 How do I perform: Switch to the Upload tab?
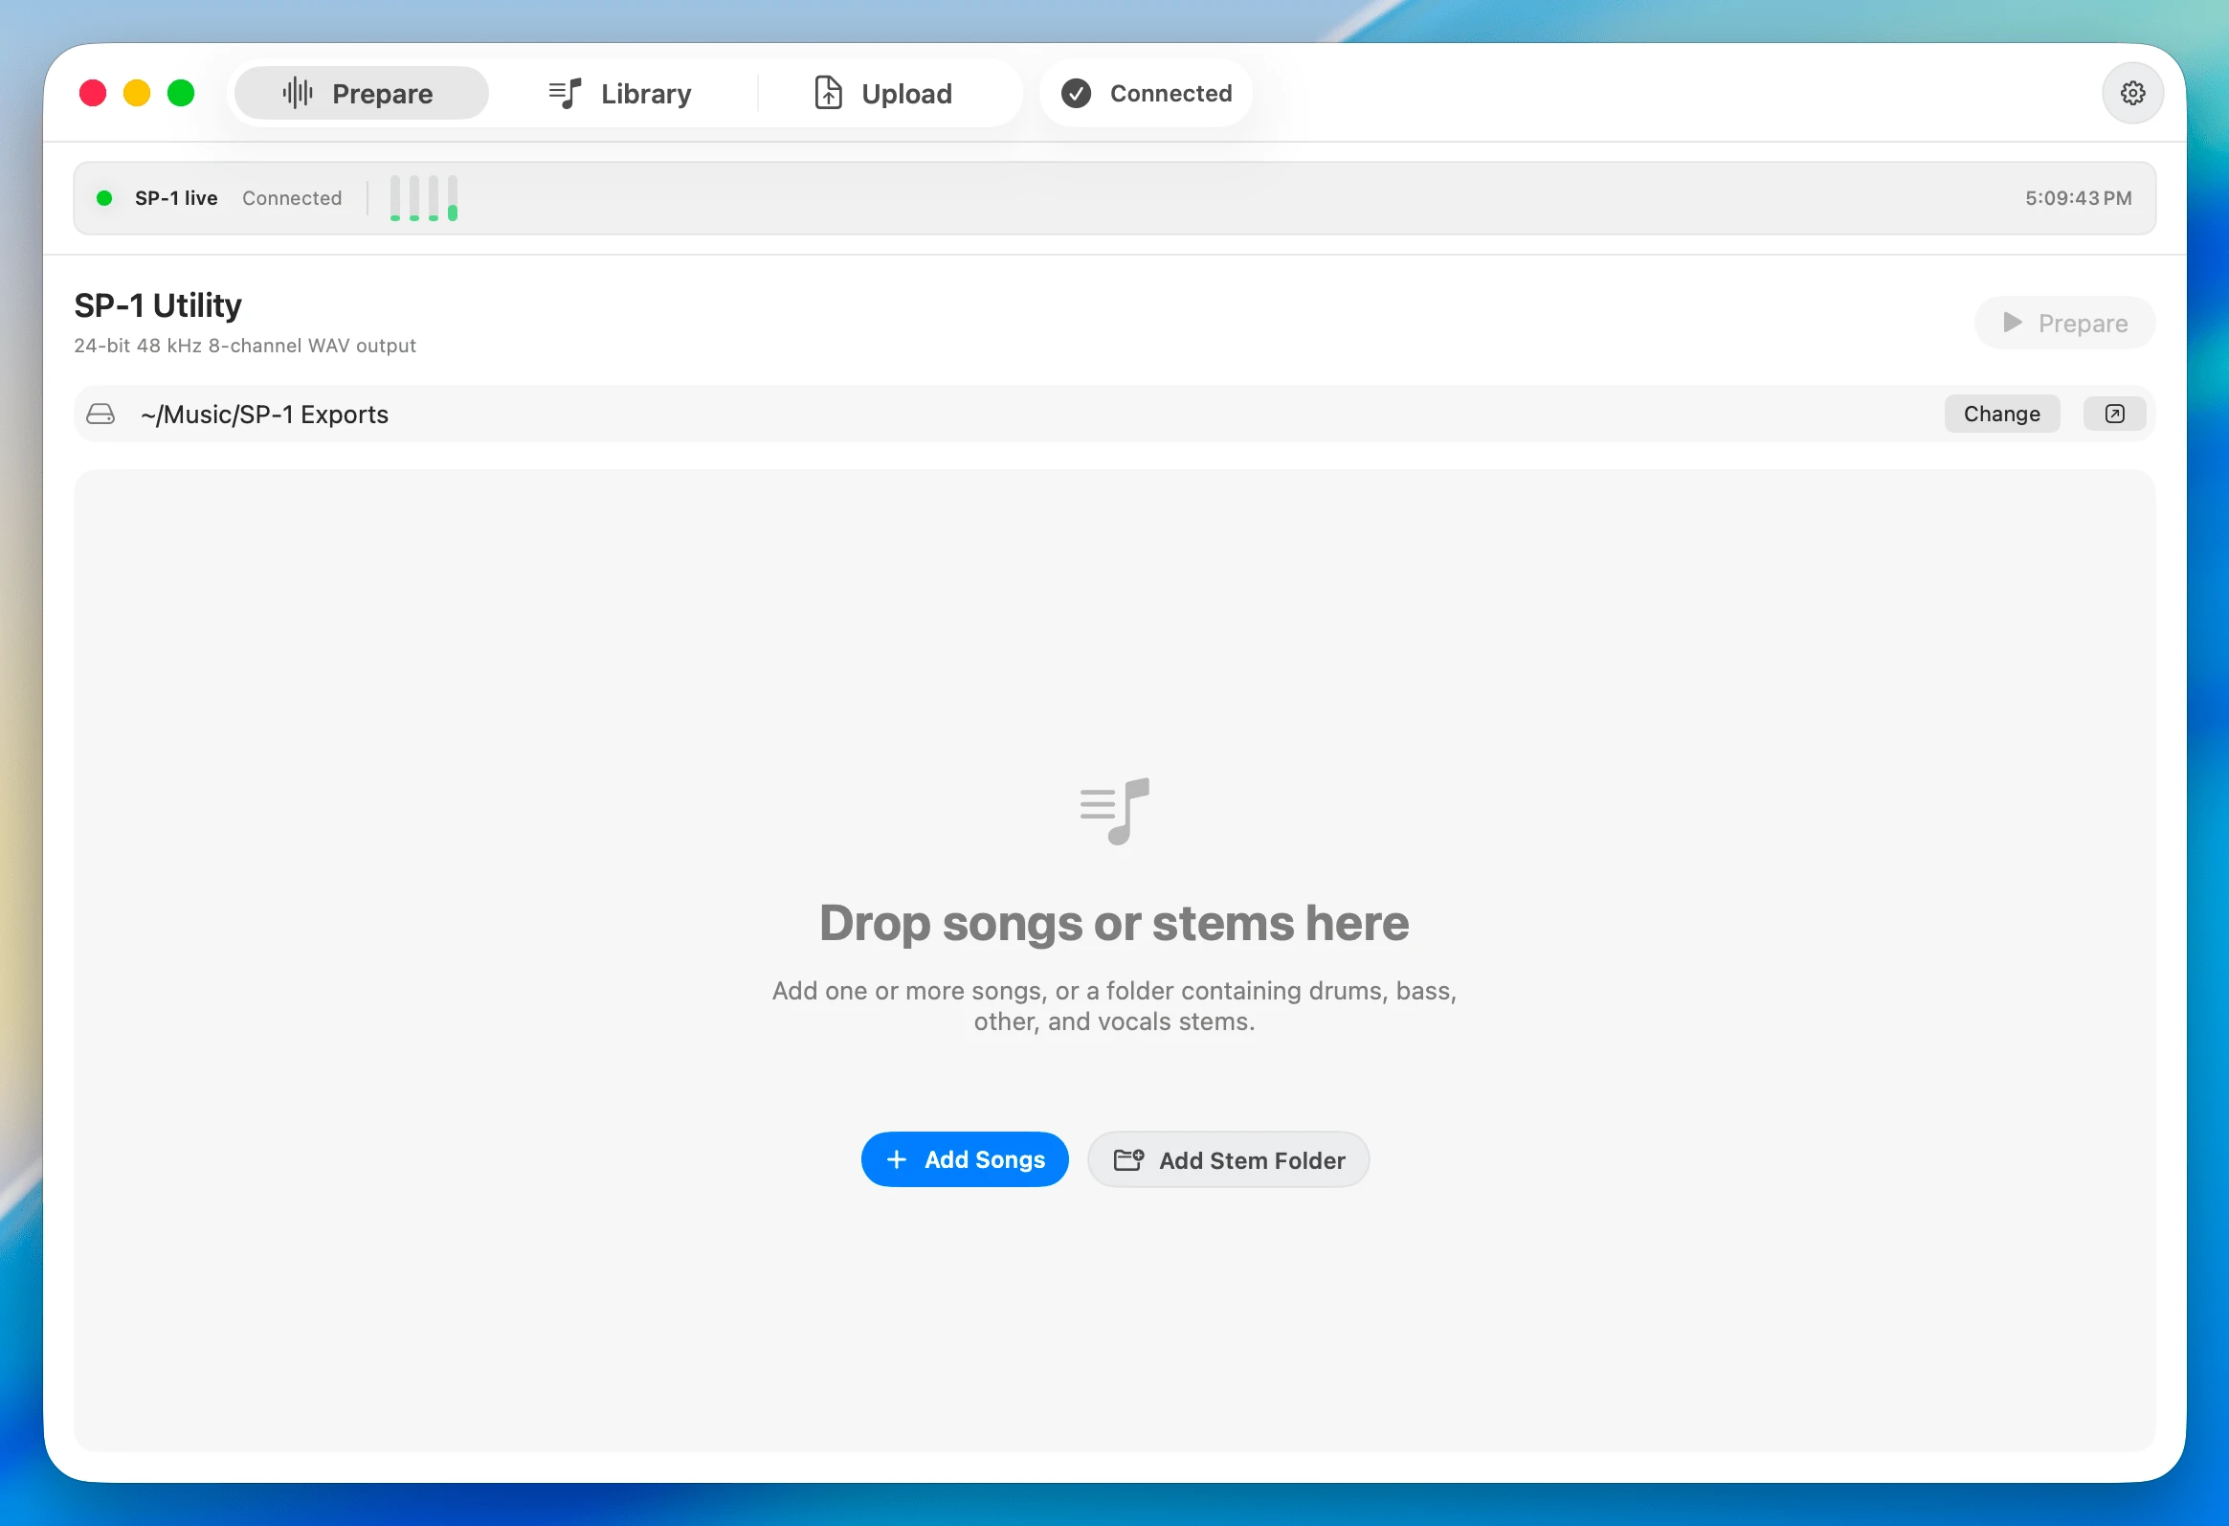click(x=882, y=93)
